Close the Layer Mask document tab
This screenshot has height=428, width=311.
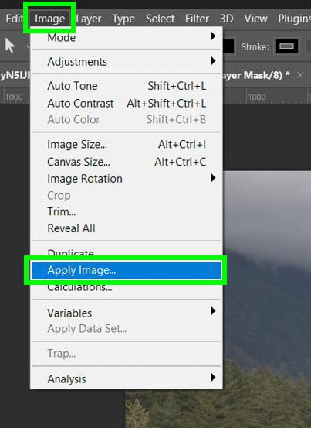point(300,75)
